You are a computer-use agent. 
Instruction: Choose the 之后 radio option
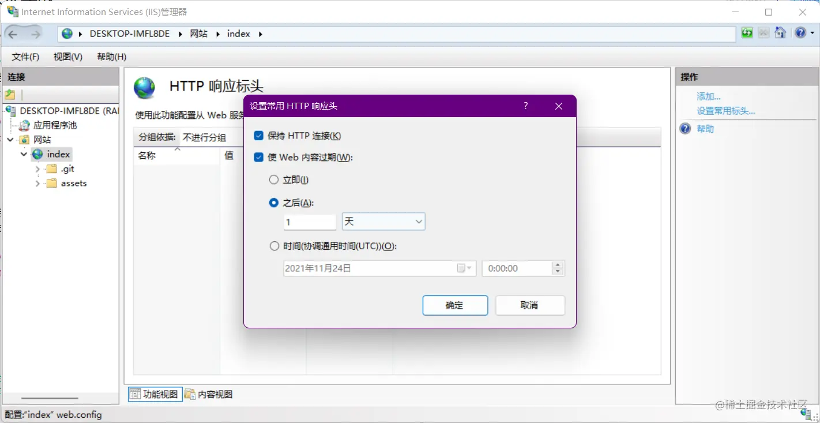[x=274, y=203]
